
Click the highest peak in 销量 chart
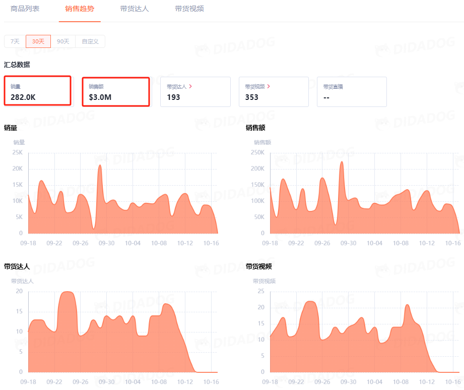point(100,165)
